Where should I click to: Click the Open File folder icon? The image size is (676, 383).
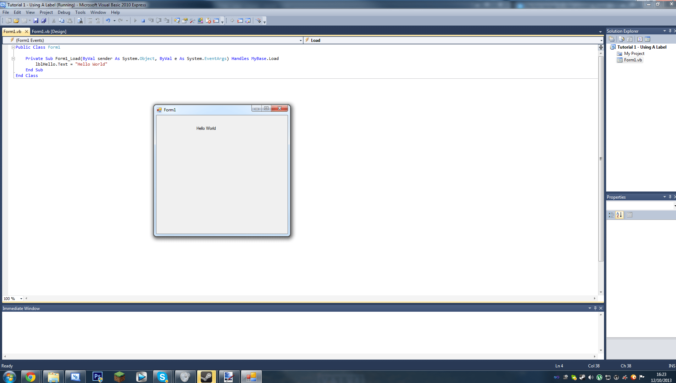pos(16,21)
